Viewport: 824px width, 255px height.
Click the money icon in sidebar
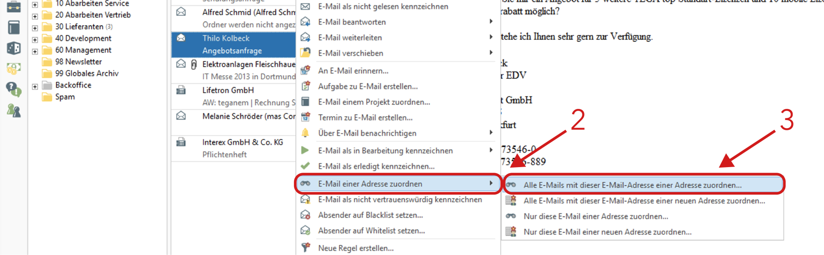pos(14,68)
